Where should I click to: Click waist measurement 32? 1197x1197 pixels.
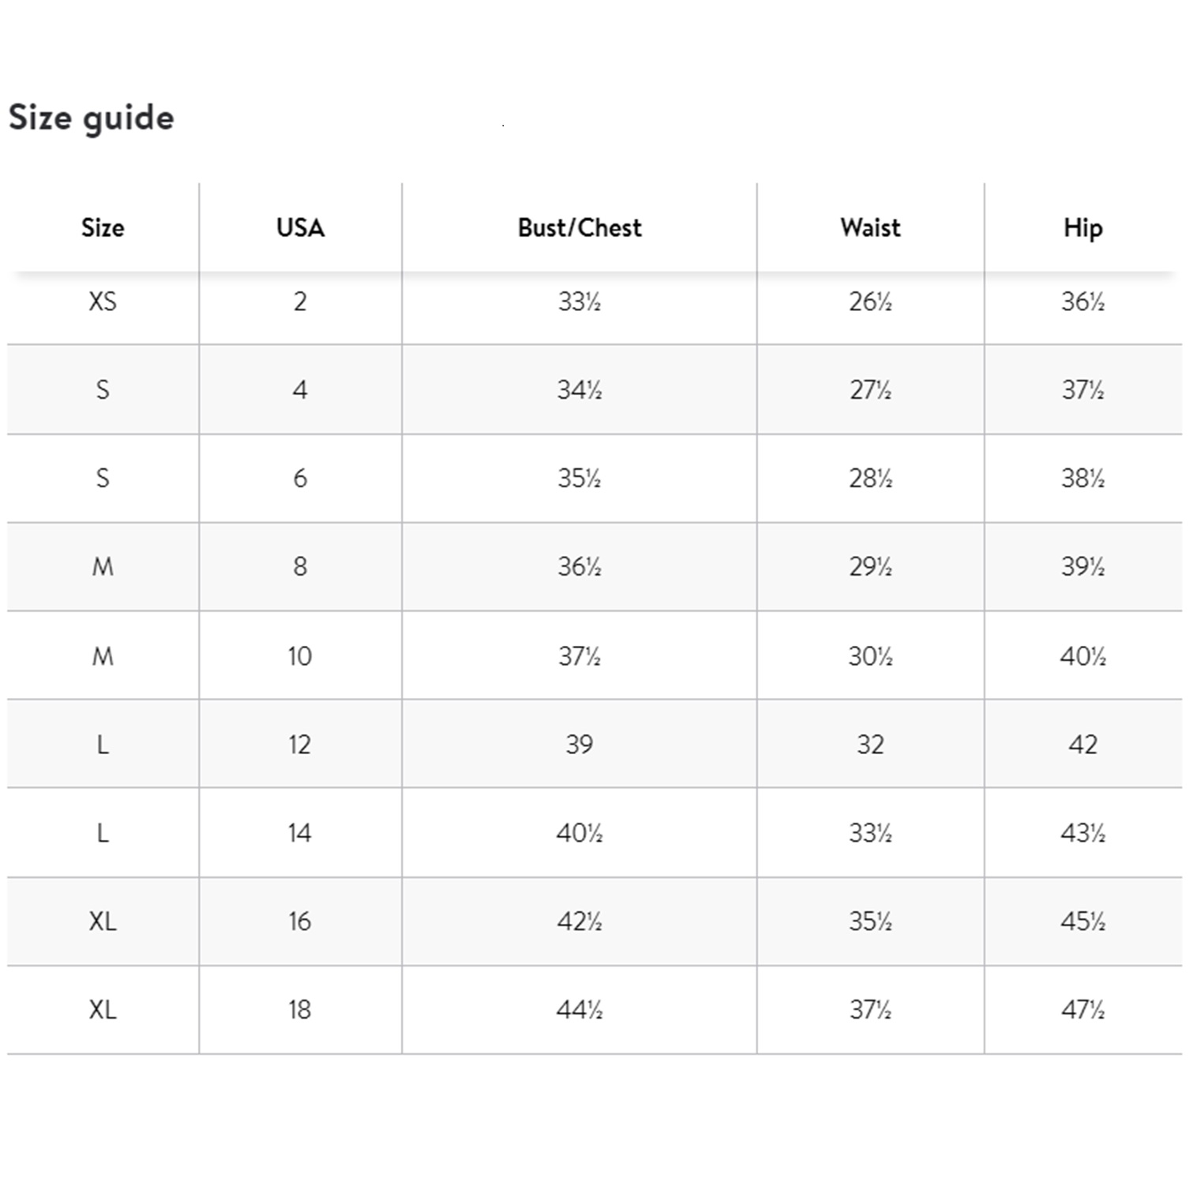[870, 745]
